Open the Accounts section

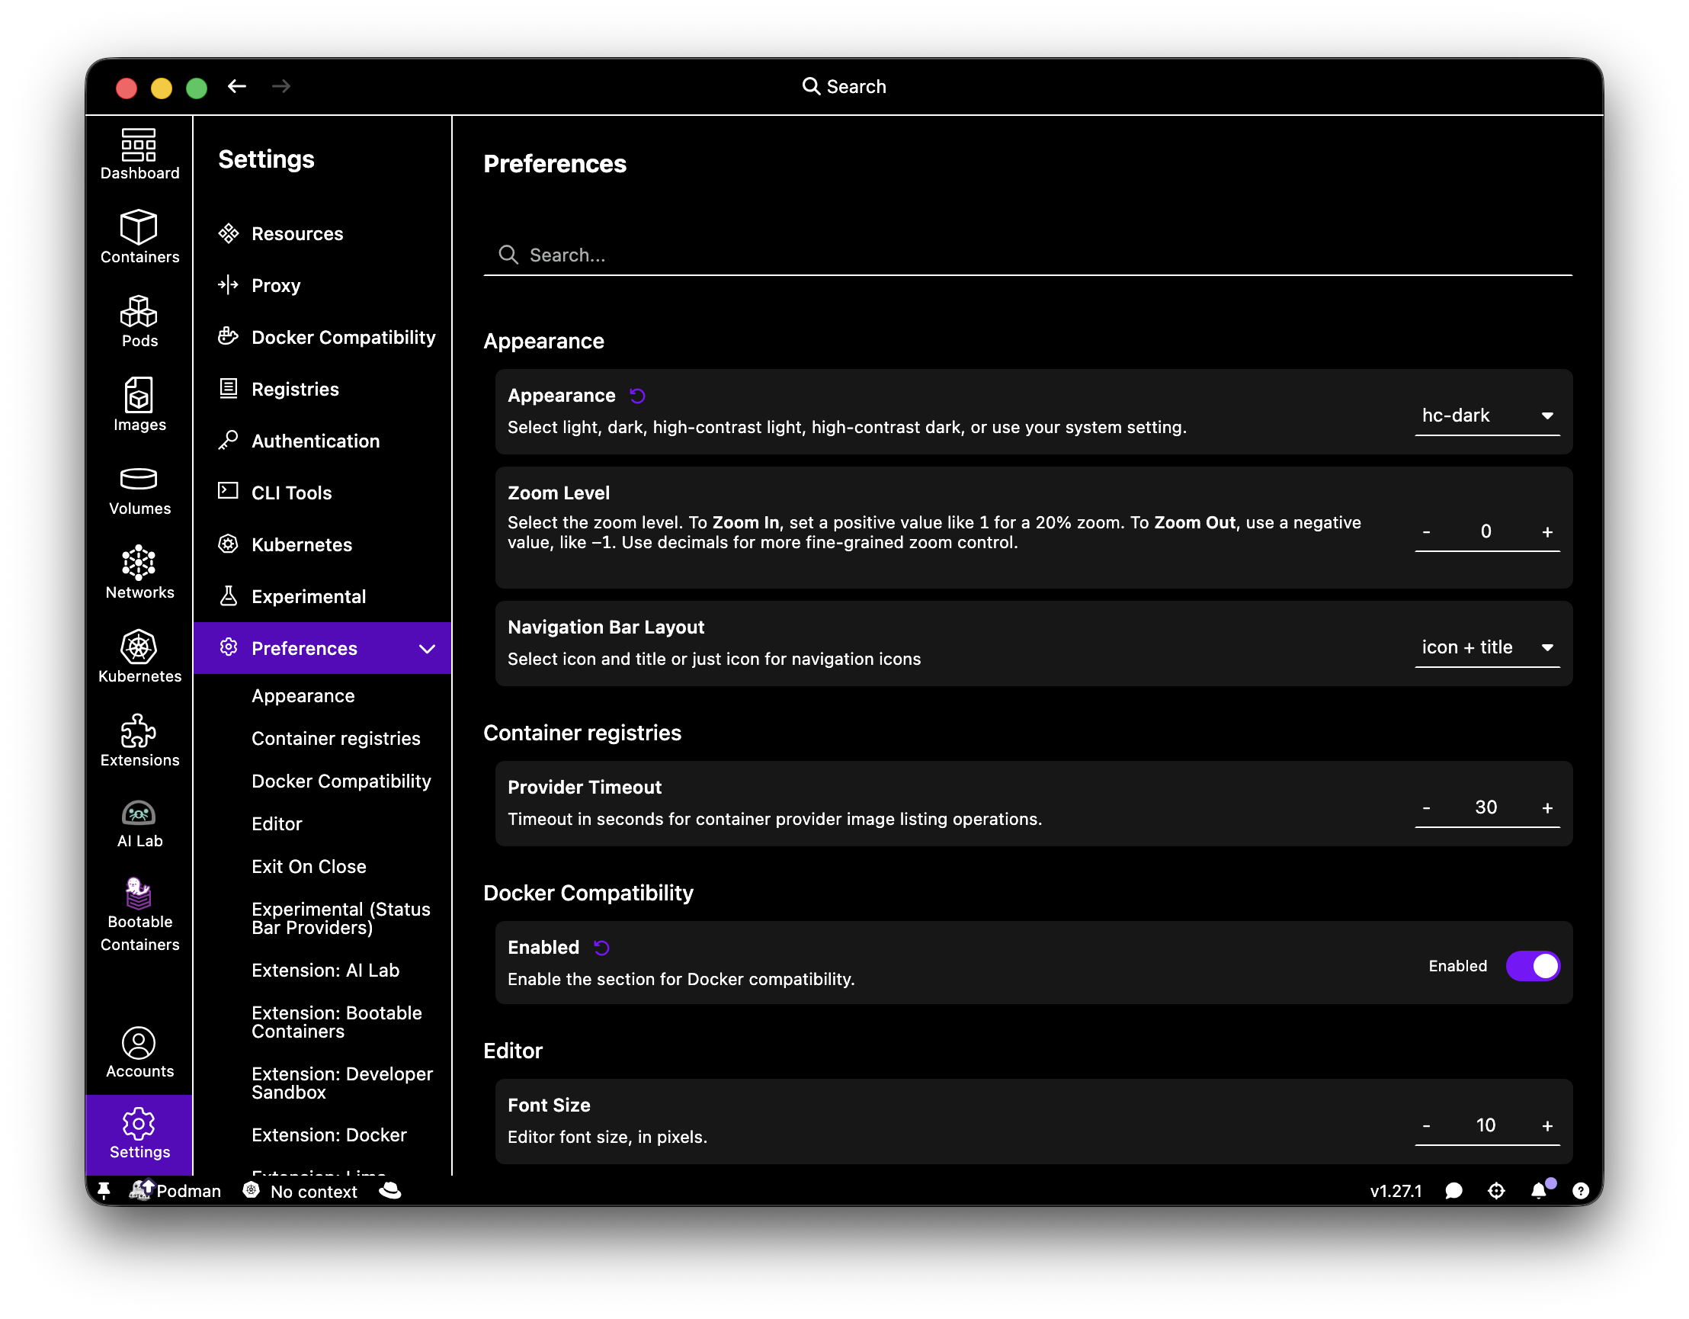139,1049
